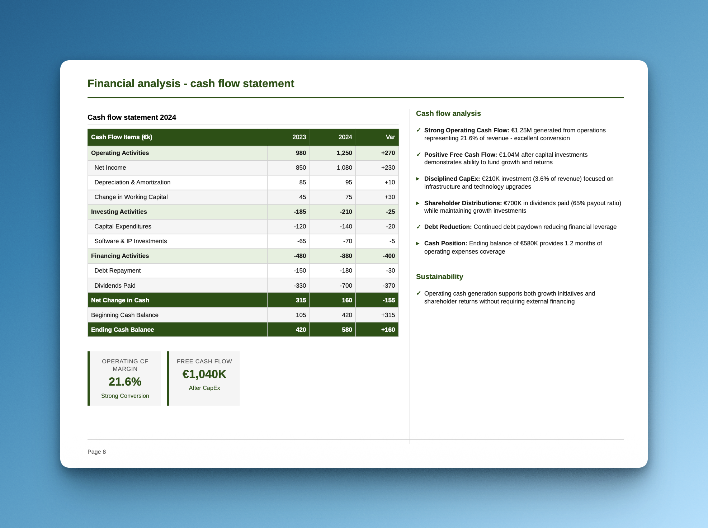Select the Dividends Paid row
The width and height of the screenshot is (708, 528).
coord(115,285)
